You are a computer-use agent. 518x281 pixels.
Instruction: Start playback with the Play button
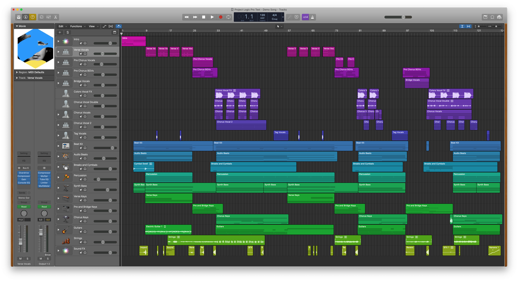click(212, 17)
